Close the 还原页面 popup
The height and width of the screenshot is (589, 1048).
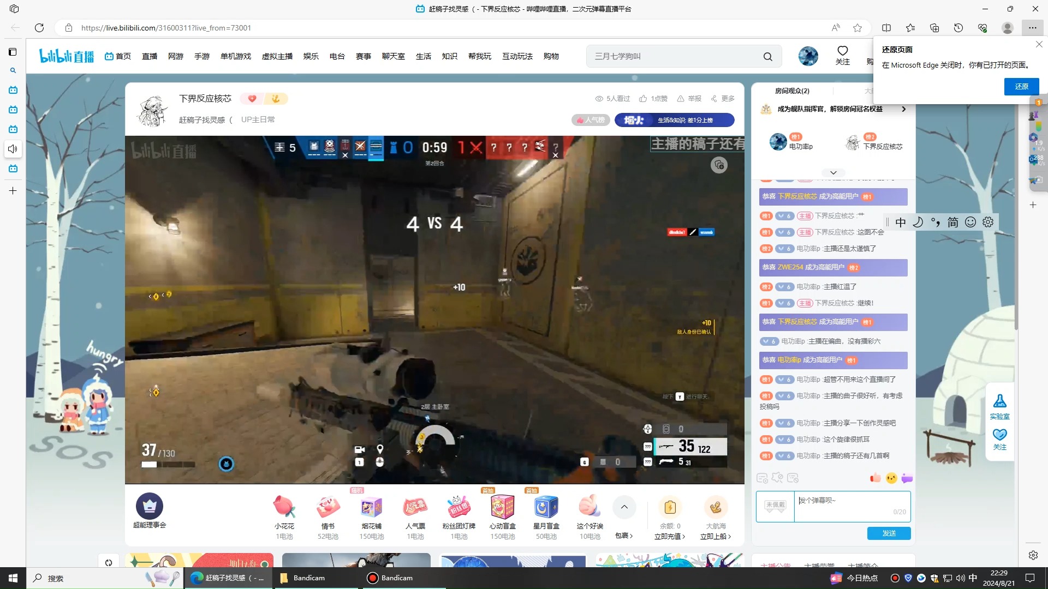tap(1039, 44)
